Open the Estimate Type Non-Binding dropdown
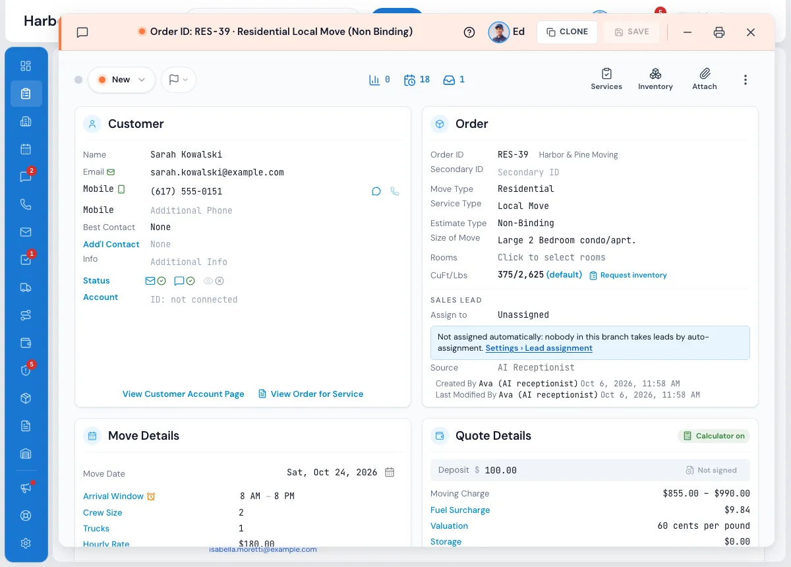This screenshot has height=567, width=791. point(525,223)
